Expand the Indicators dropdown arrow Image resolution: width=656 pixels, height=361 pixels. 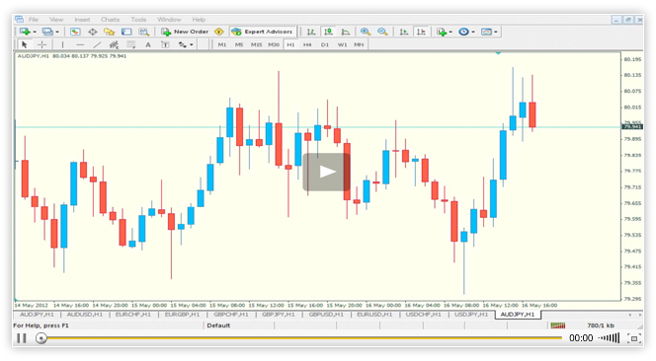451,32
